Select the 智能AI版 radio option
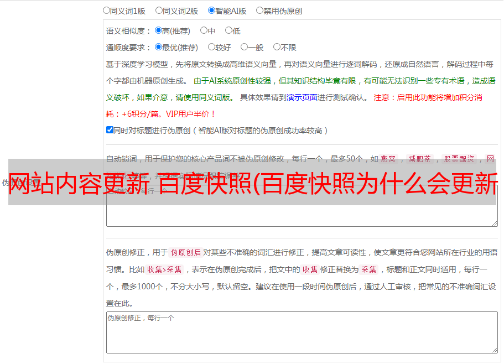504x364 pixels. (211, 11)
